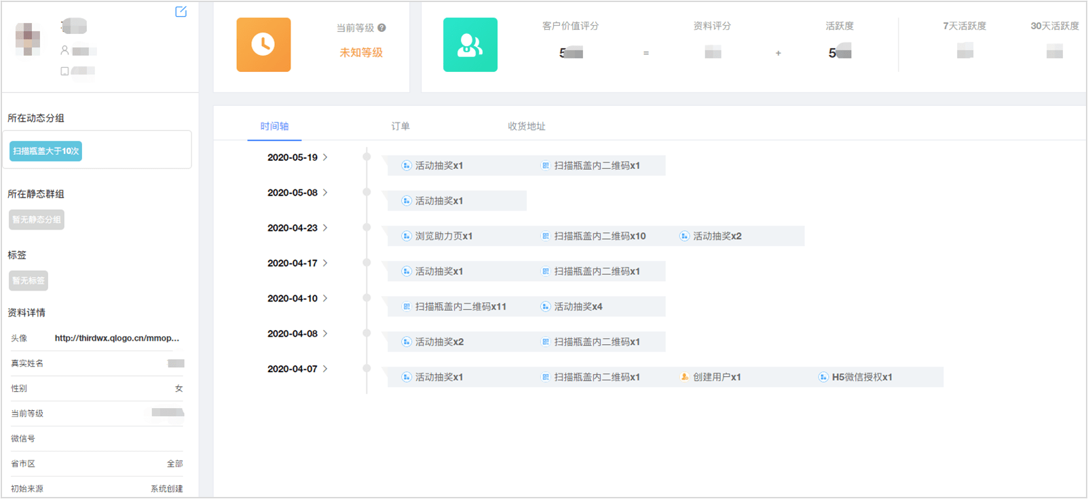This screenshot has height=499, width=1088.
Task: Expand the 2020-05-19 timeline entry
Action: tap(325, 158)
